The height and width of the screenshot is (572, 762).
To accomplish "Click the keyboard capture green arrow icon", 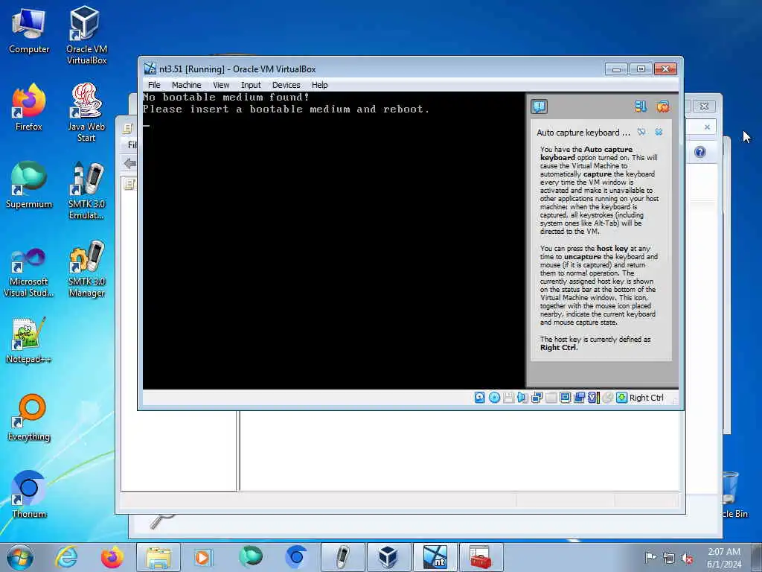I will (x=621, y=398).
